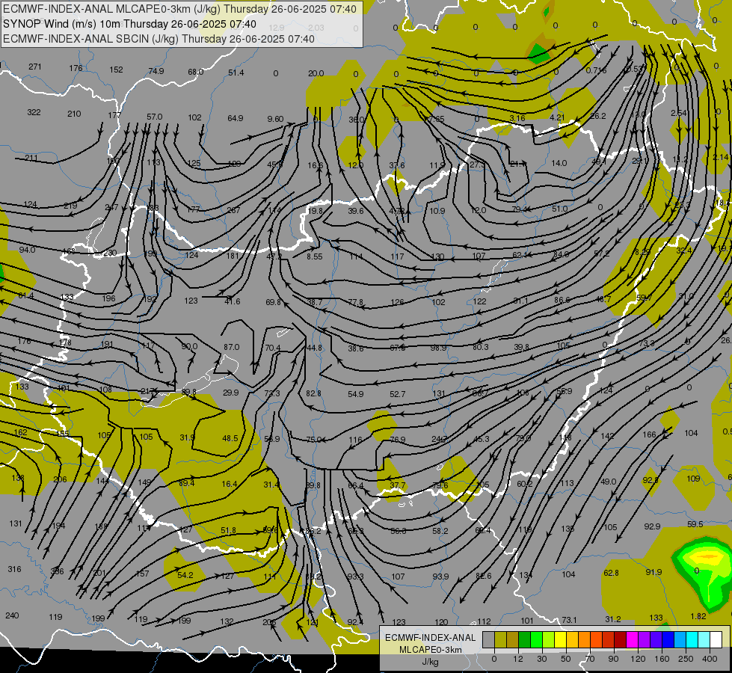
Task: Select the SYNOP Wind 10m header line
Action: (129, 24)
